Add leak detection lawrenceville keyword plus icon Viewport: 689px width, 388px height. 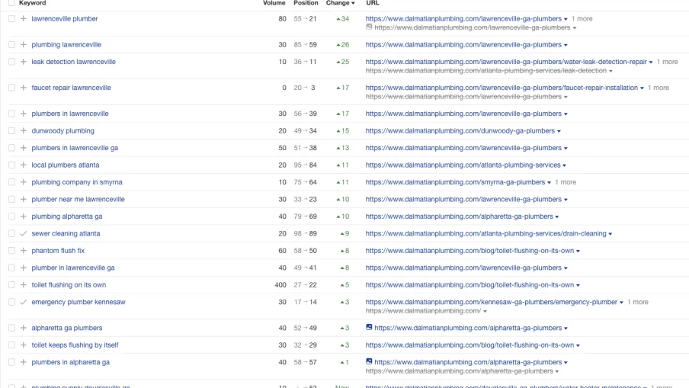[x=24, y=62]
